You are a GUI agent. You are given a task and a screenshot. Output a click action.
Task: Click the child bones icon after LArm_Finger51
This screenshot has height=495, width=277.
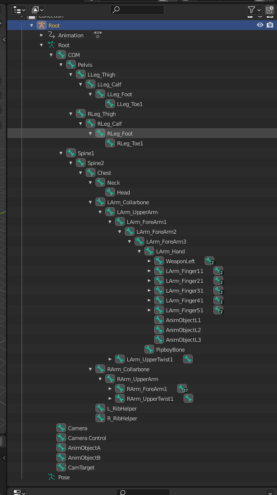click(218, 310)
